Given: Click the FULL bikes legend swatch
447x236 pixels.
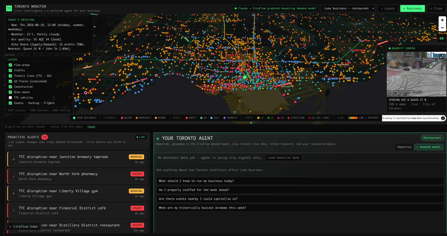Looking at the screenshot, I should [211, 118].
